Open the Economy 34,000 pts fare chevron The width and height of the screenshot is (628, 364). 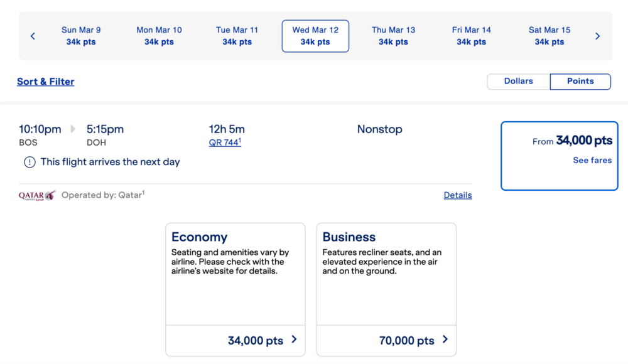[294, 340]
